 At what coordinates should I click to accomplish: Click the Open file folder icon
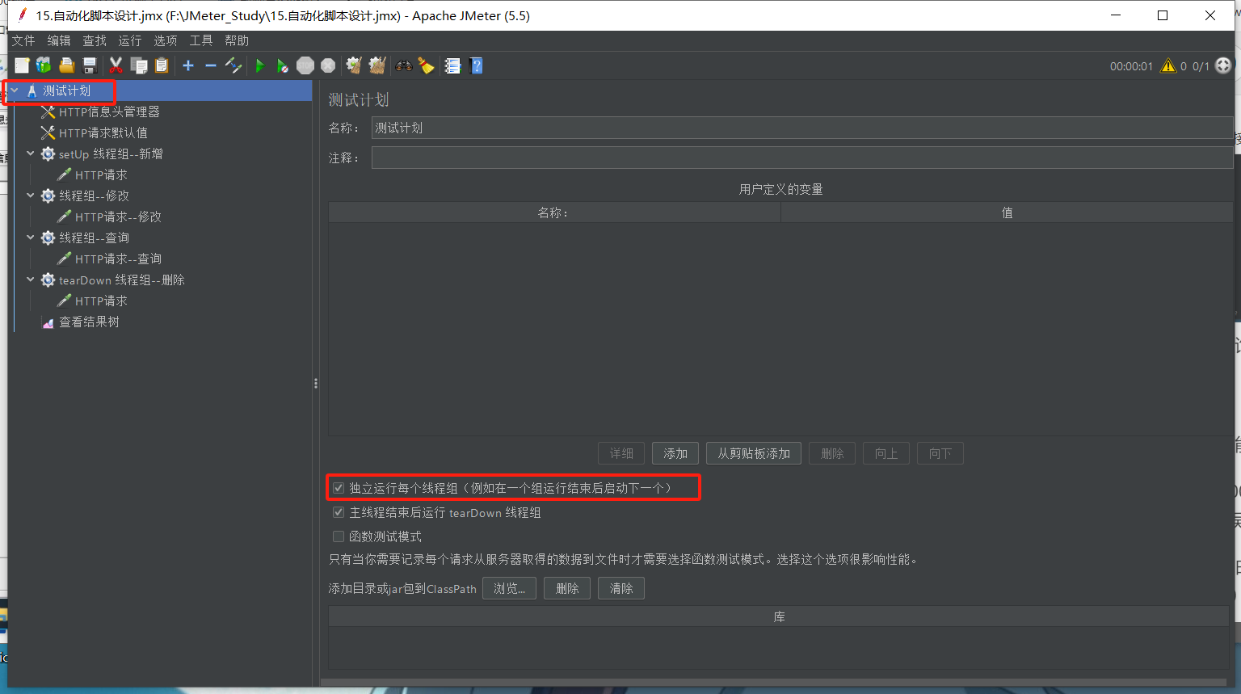66,65
